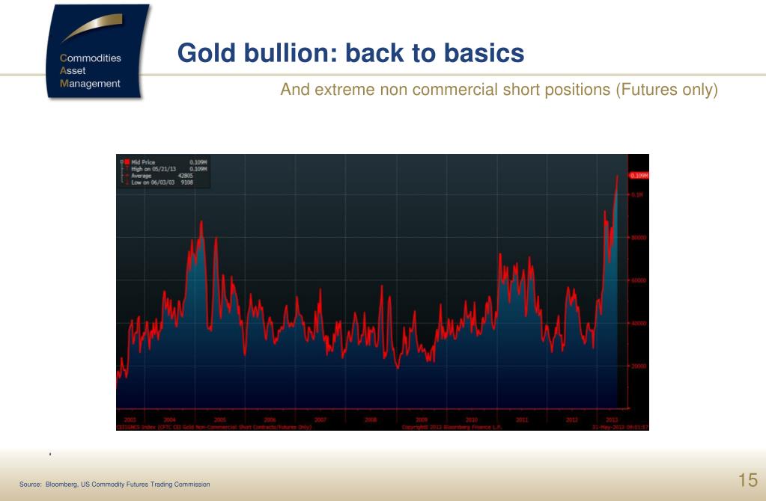Viewport: 766px width, 501px height.
Task: Click the 2010 x-axis label
Action: click(472, 419)
